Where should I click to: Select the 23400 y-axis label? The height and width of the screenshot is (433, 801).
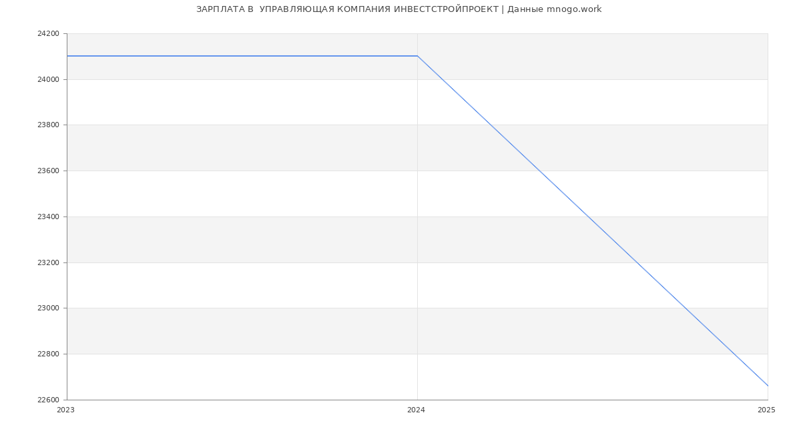click(48, 217)
